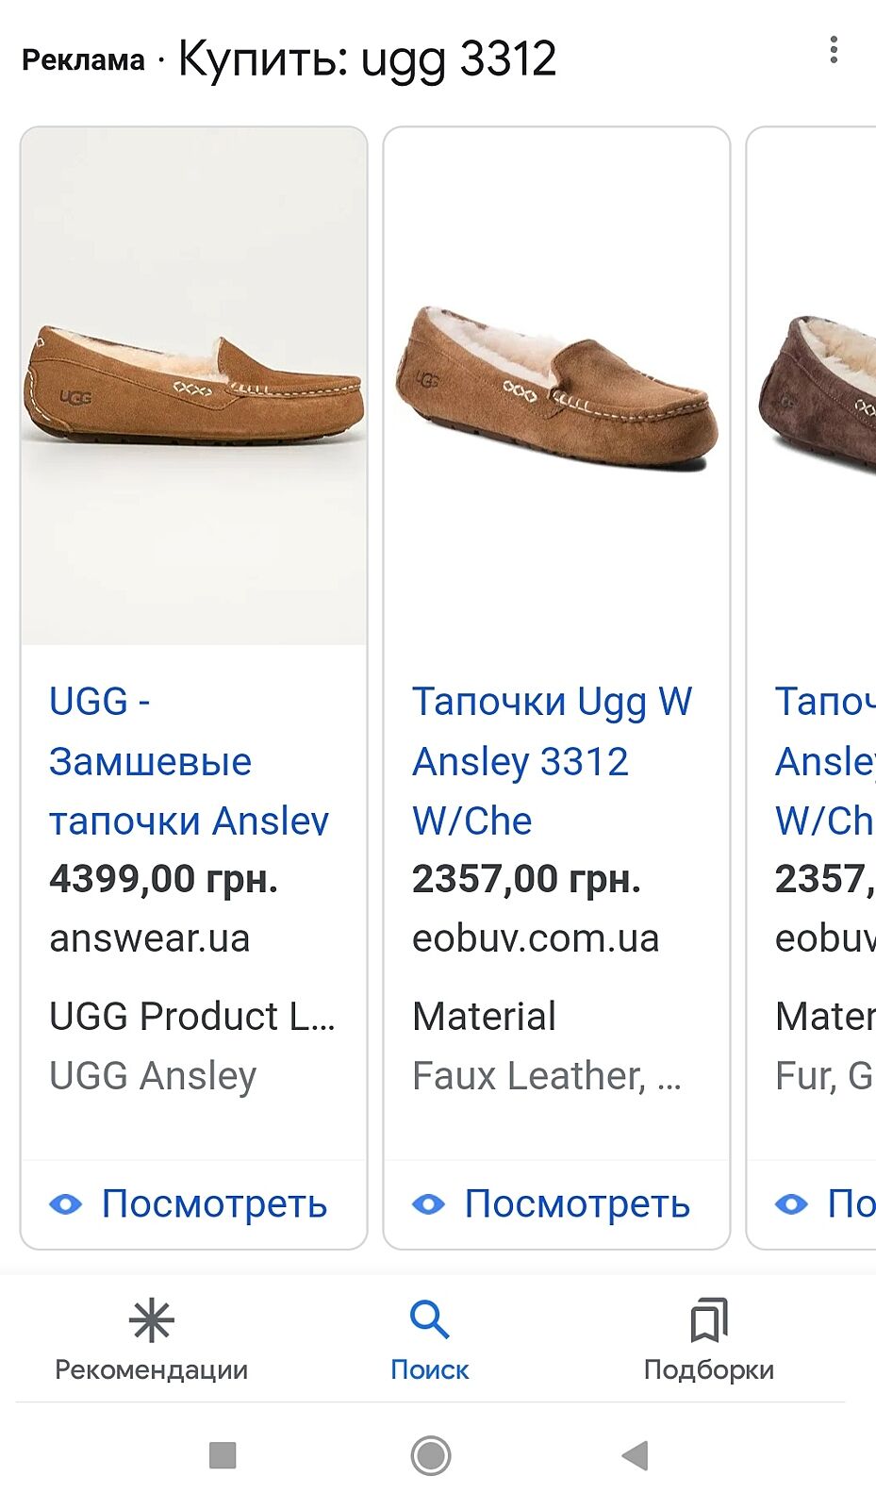Open the eobuv chestnut slipper photo
Screen dimensions: 876x1509
(x=556, y=387)
